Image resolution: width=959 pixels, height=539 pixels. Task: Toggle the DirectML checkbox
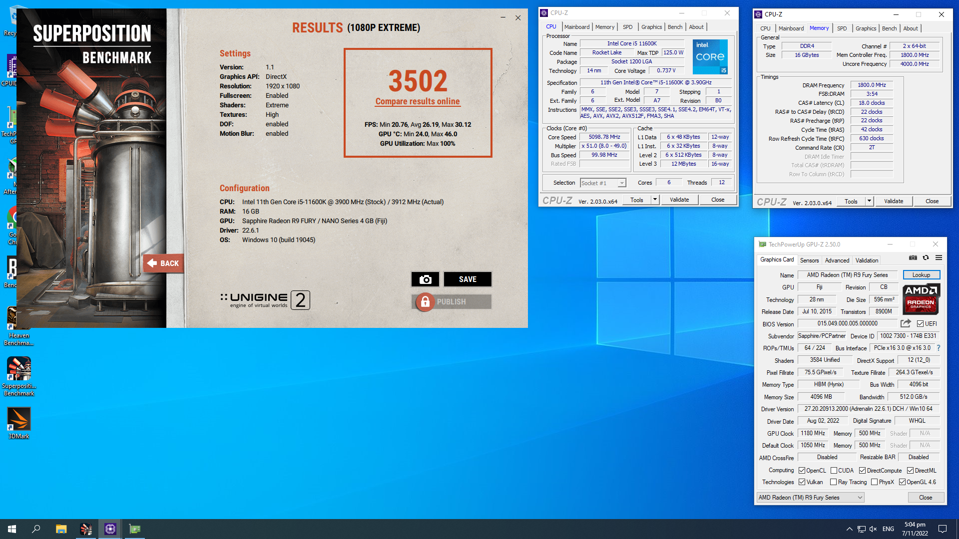coord(910,471)
